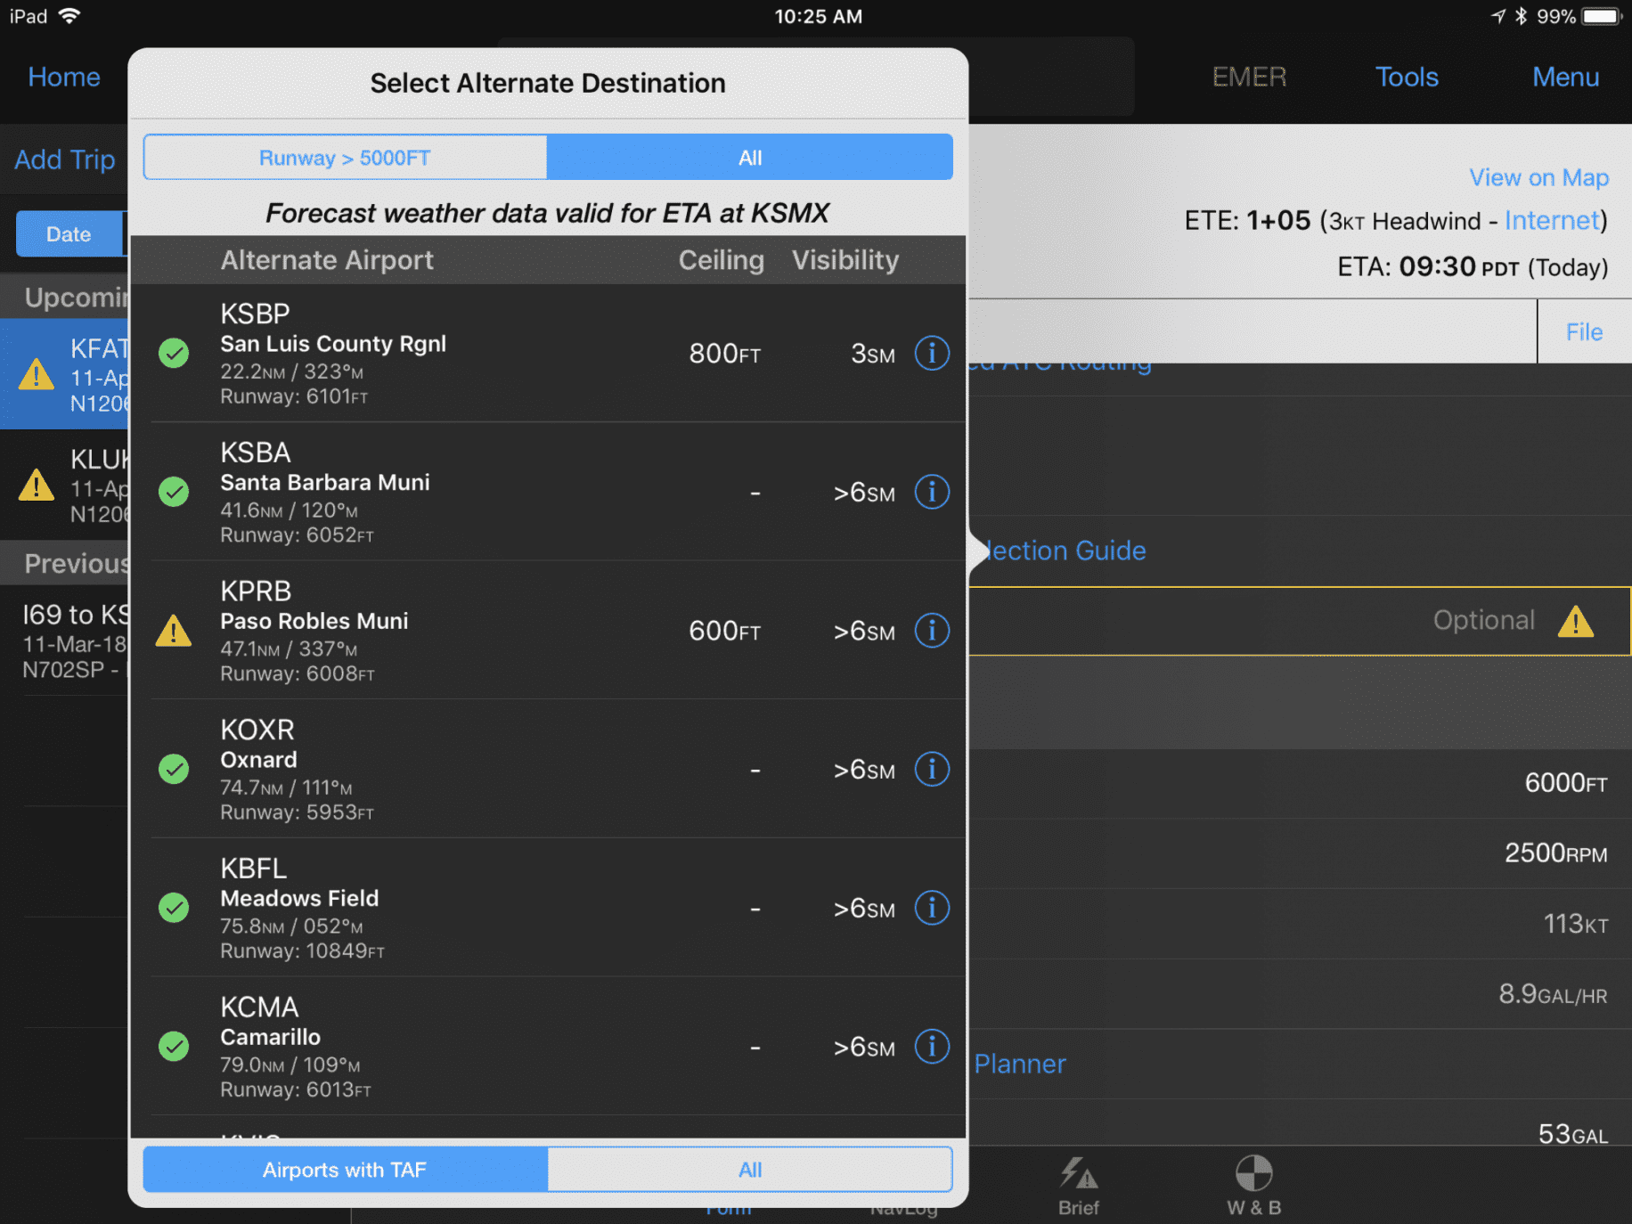Click the warning triangle on the KFAT trip
This screenshot has height=1224, width=1632.
(x=36, y=375)
